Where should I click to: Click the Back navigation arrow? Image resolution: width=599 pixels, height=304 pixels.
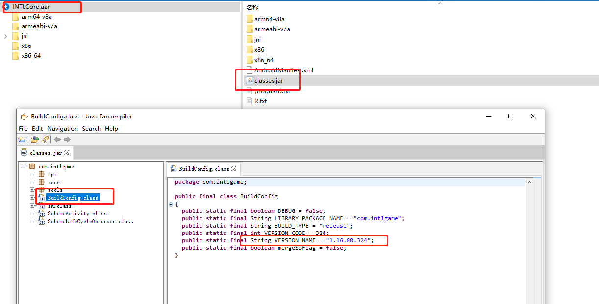pyautogui.click(x=57, y=140)
